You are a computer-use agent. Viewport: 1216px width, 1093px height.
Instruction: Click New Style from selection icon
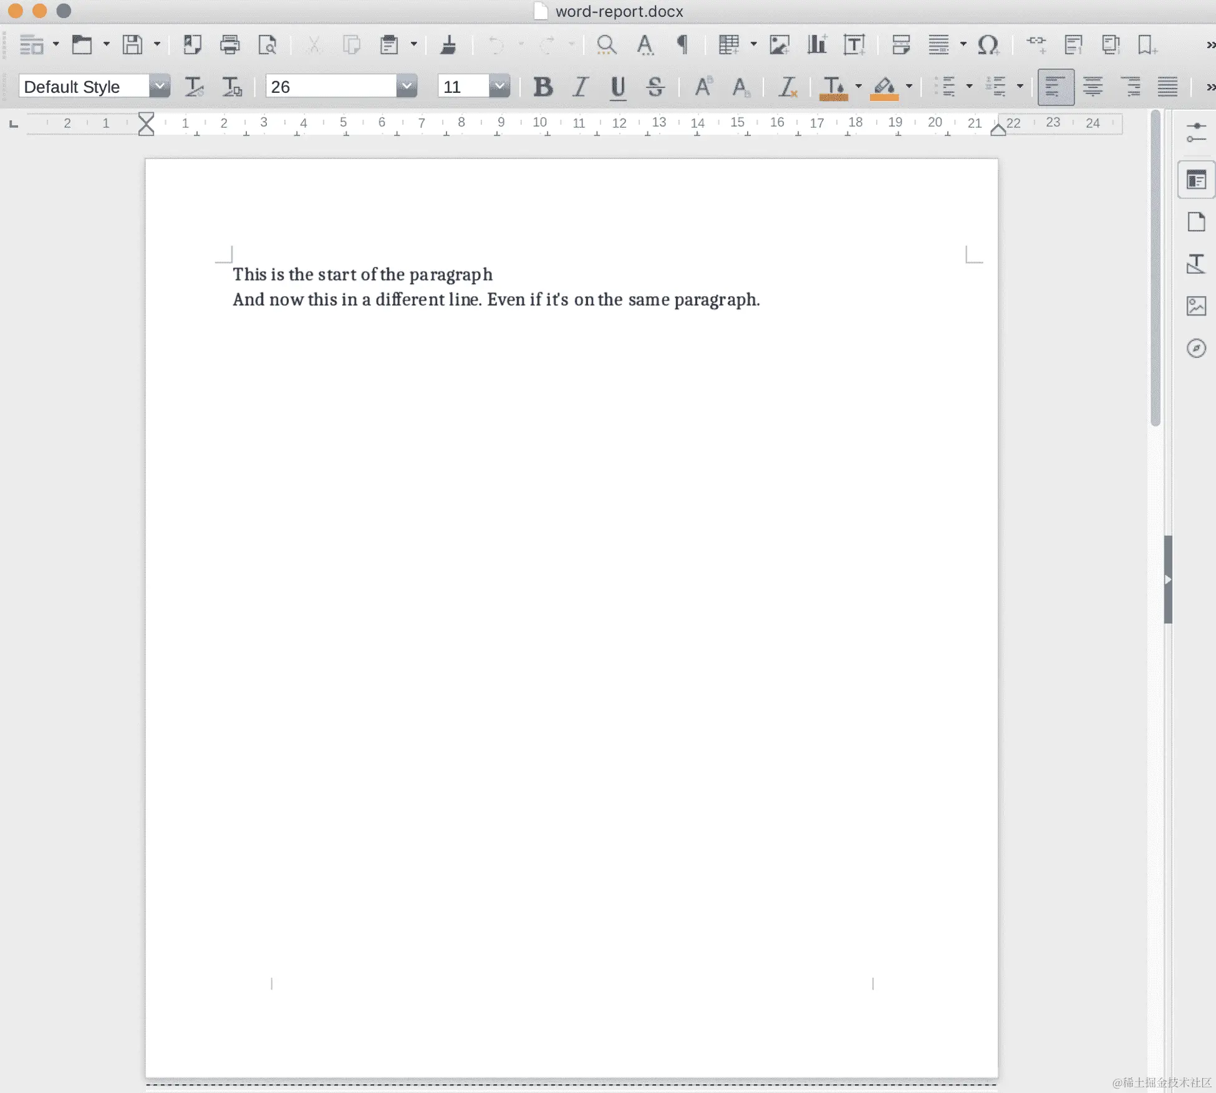[232, 87]
